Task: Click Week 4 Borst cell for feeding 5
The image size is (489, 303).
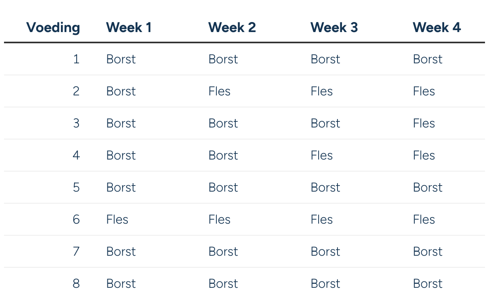Action: coord(427,188)
